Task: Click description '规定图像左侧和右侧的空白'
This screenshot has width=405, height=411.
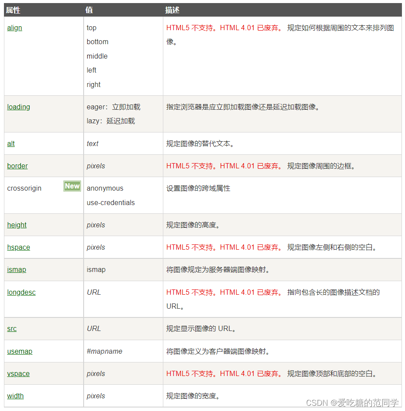Action: [331, 247]
